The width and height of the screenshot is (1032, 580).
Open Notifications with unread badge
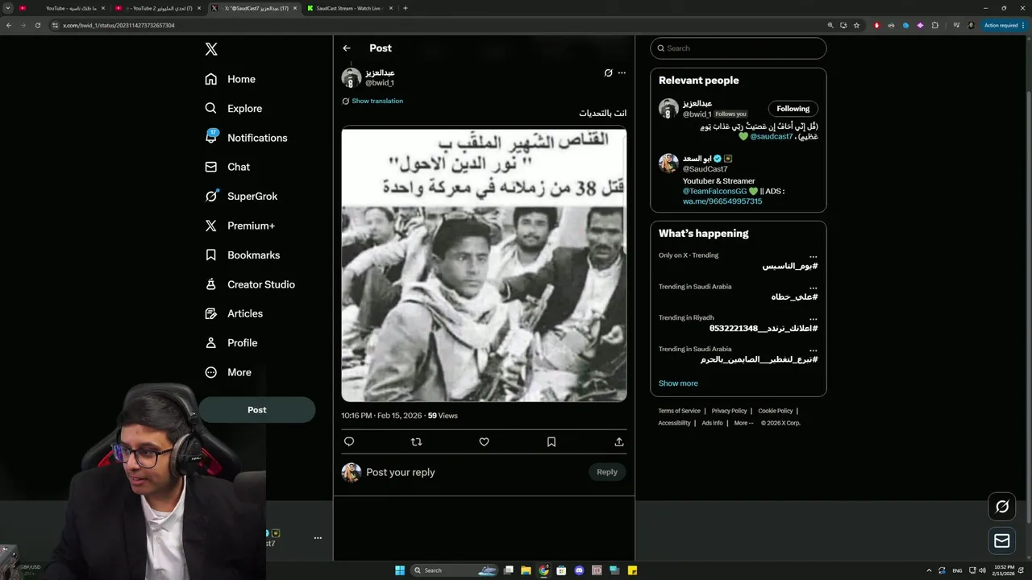point(246,138)
